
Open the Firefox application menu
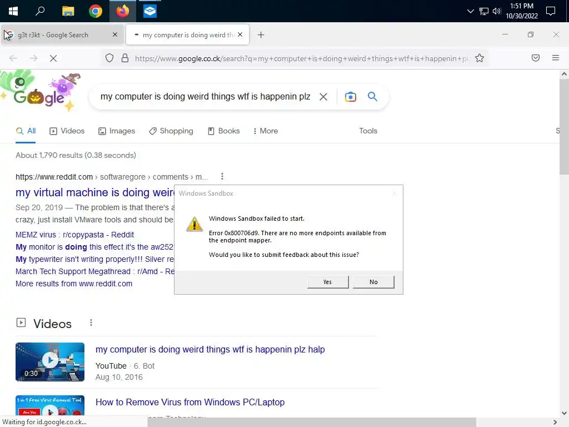click(555, 58)
